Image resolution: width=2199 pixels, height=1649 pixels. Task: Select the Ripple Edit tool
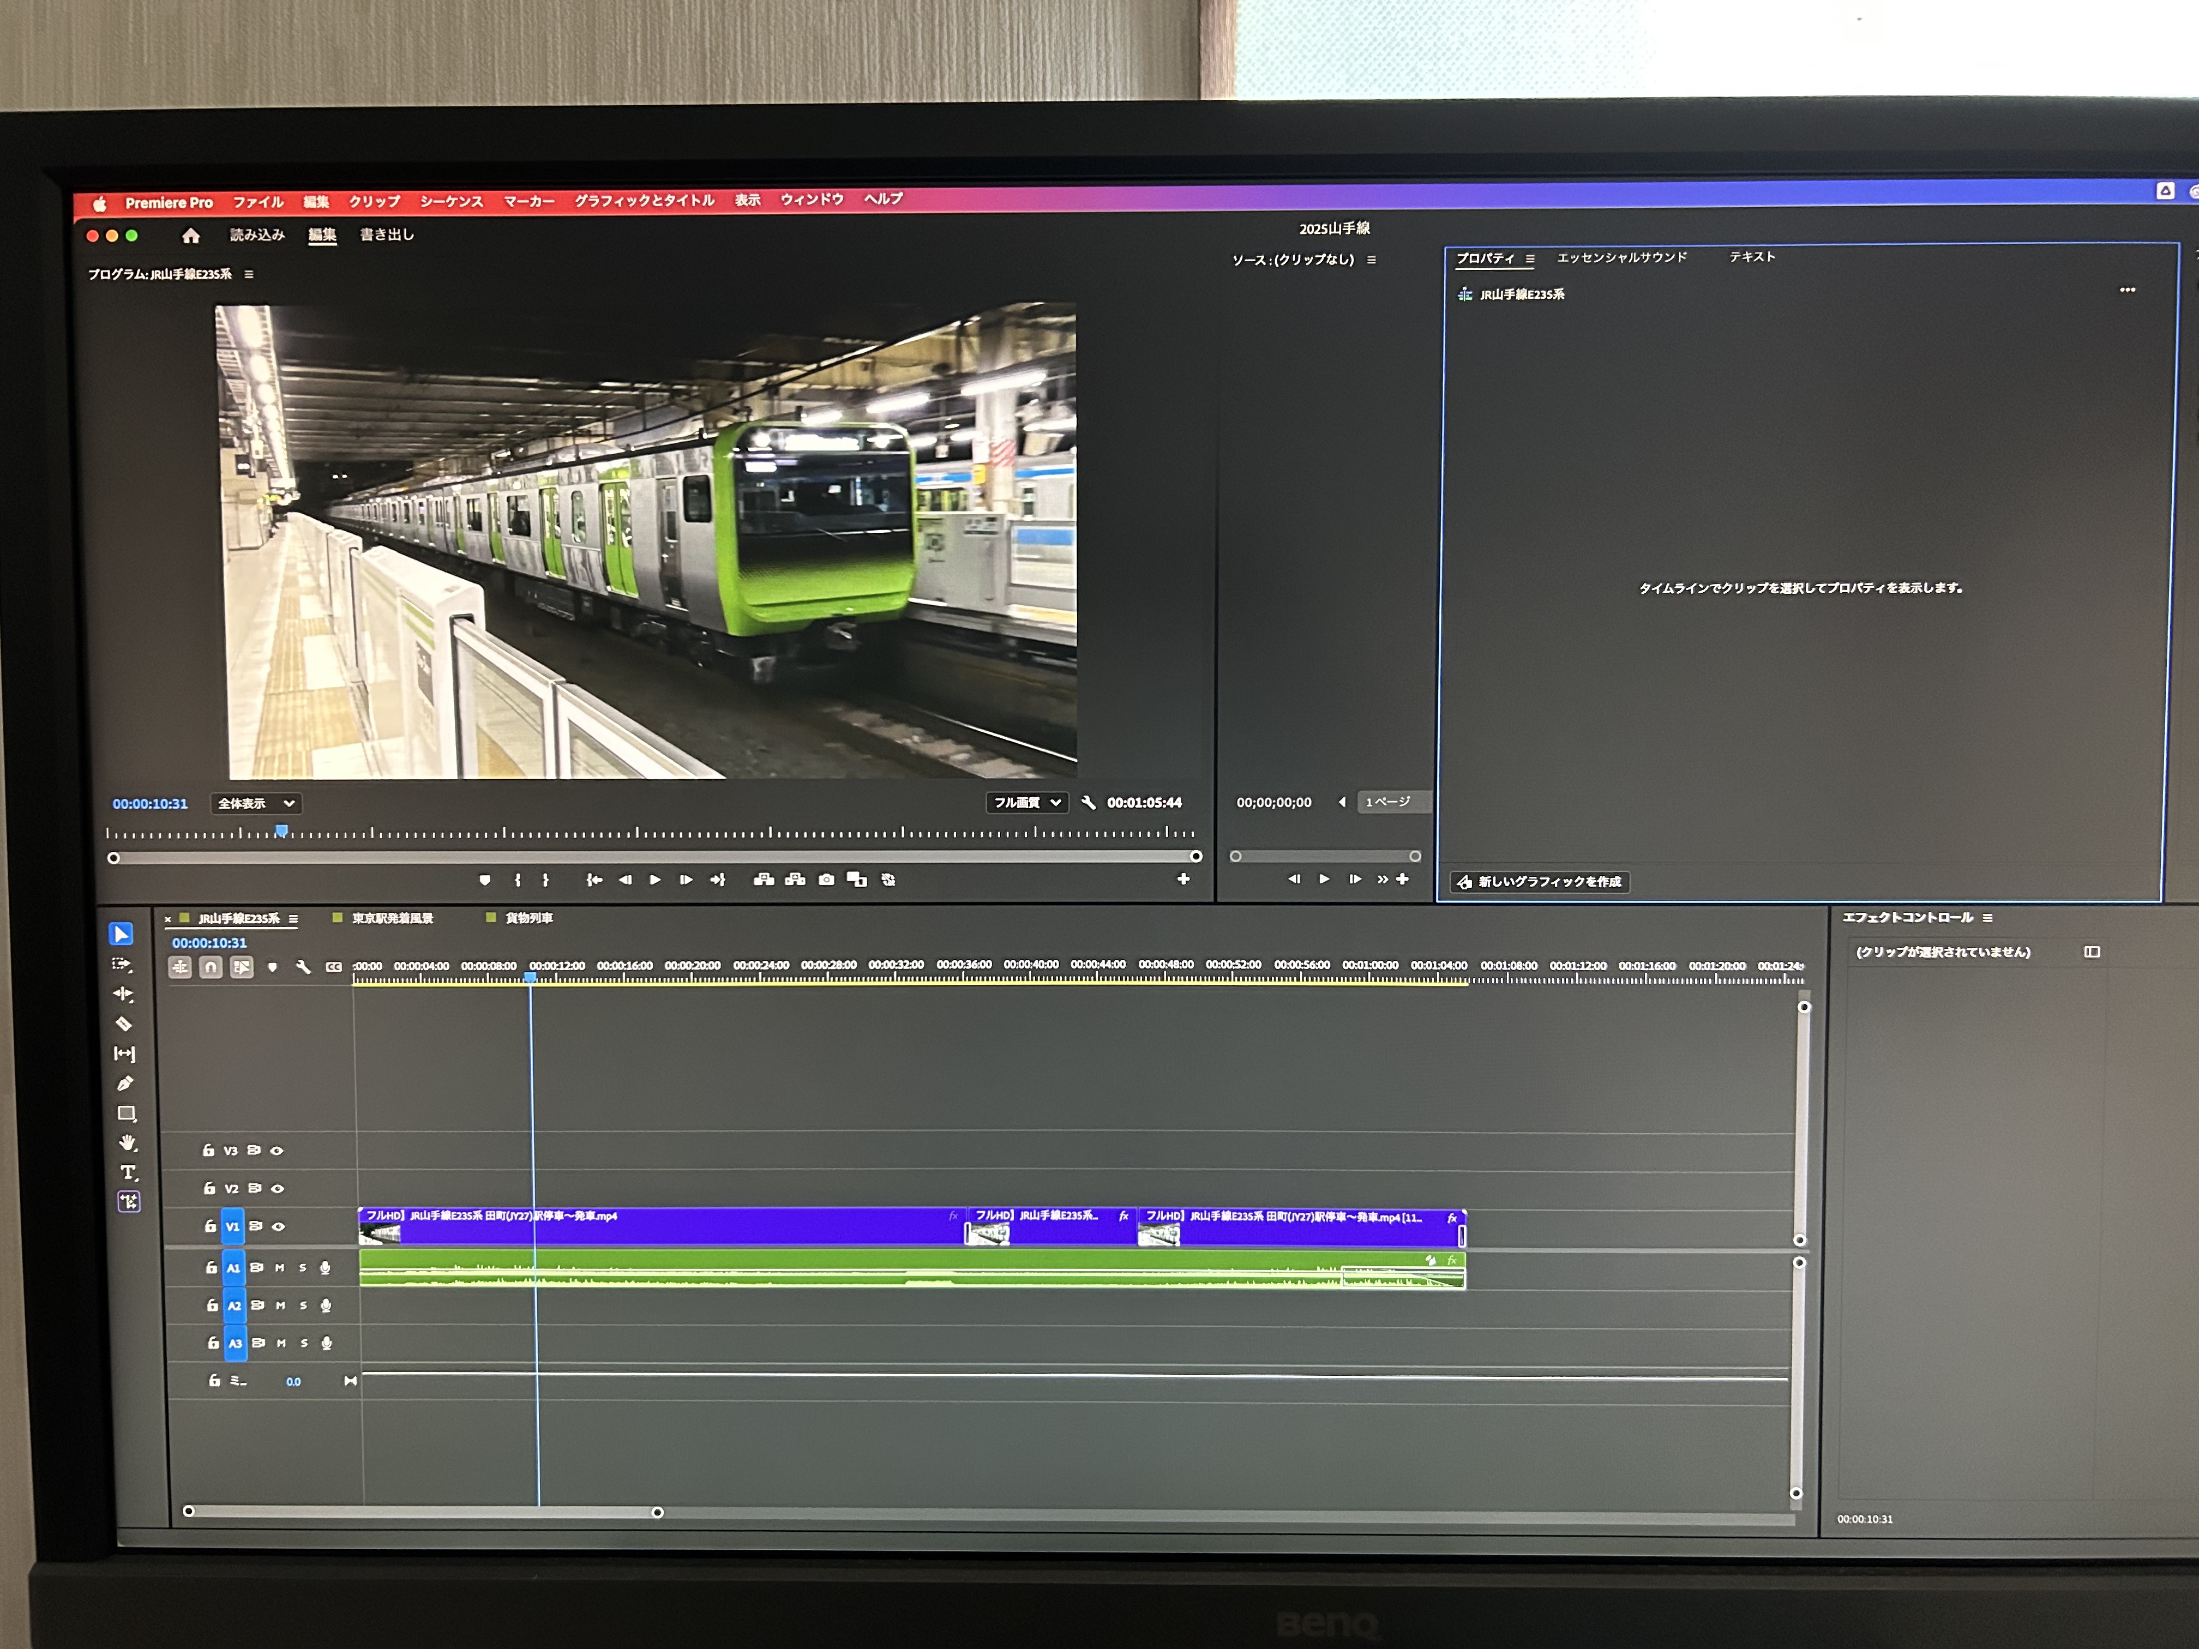[x=123, y=994]
